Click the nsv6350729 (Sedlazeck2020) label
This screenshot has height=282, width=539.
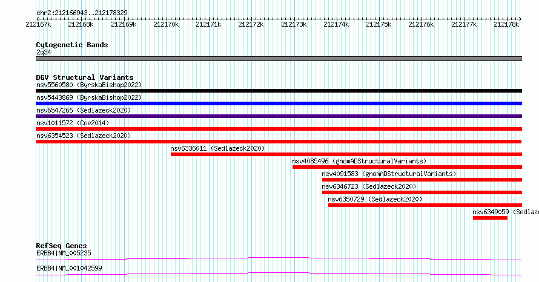click(x=375, y=199)
